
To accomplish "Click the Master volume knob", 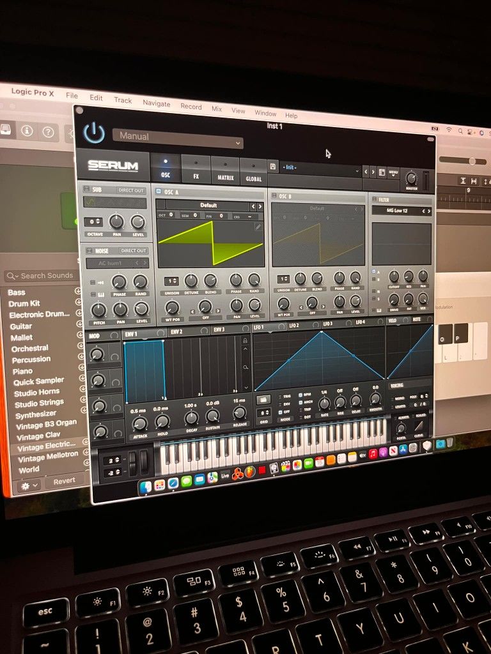I will point(411,179).
